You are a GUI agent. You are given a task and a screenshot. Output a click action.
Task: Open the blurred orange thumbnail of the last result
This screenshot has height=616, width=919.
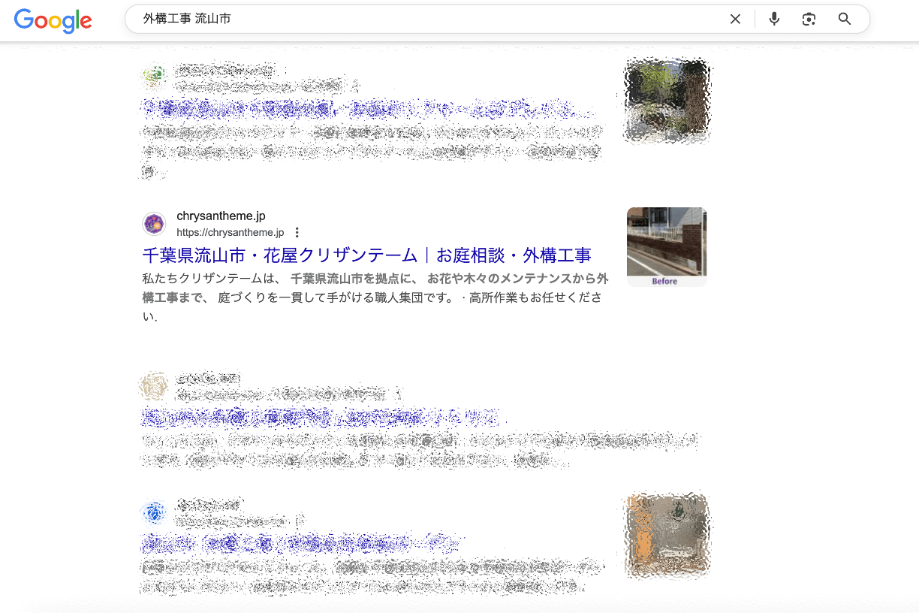coord(666,536)
